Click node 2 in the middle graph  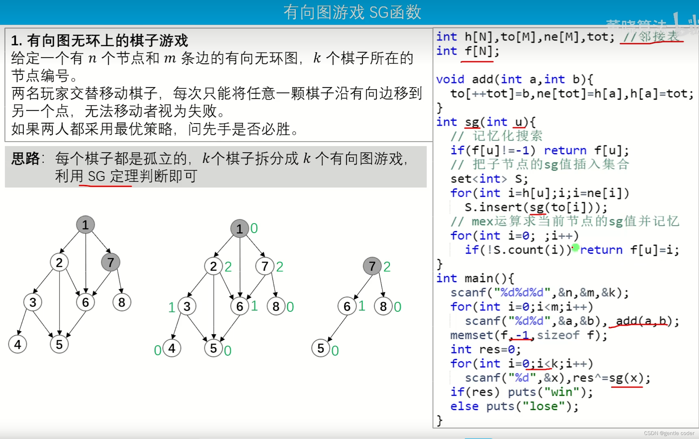tap(213, 266)
